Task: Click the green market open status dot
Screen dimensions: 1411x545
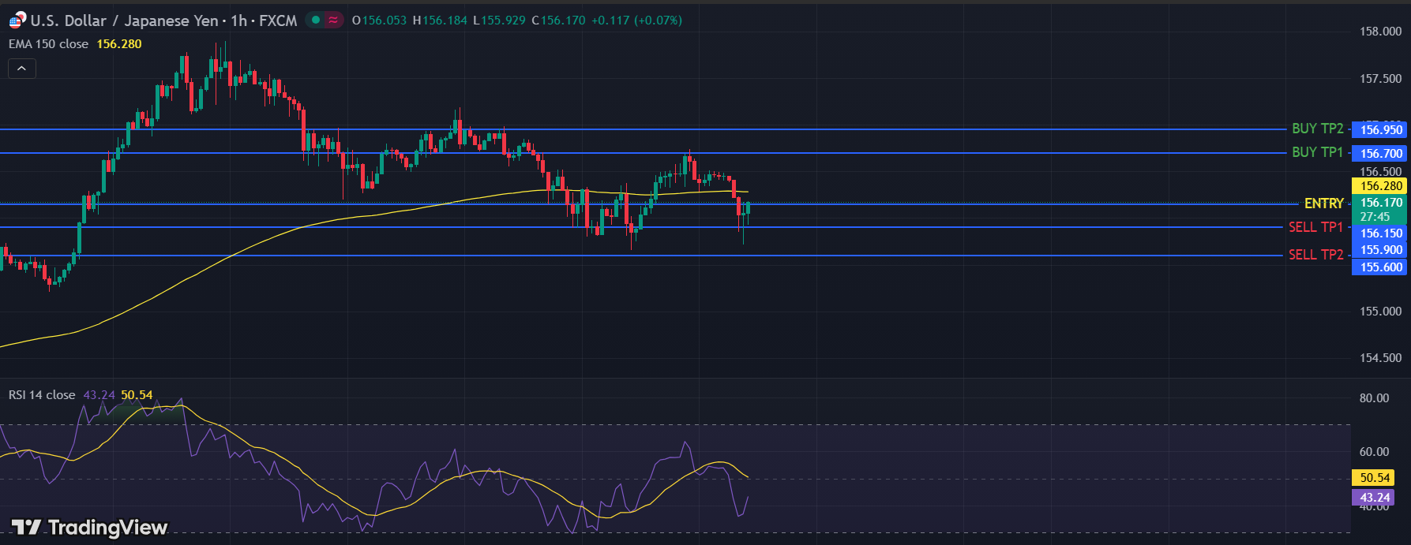Action: pos(316,21)
